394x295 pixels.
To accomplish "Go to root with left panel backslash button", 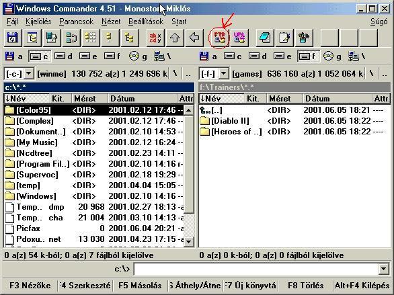I will pos(175,74).
